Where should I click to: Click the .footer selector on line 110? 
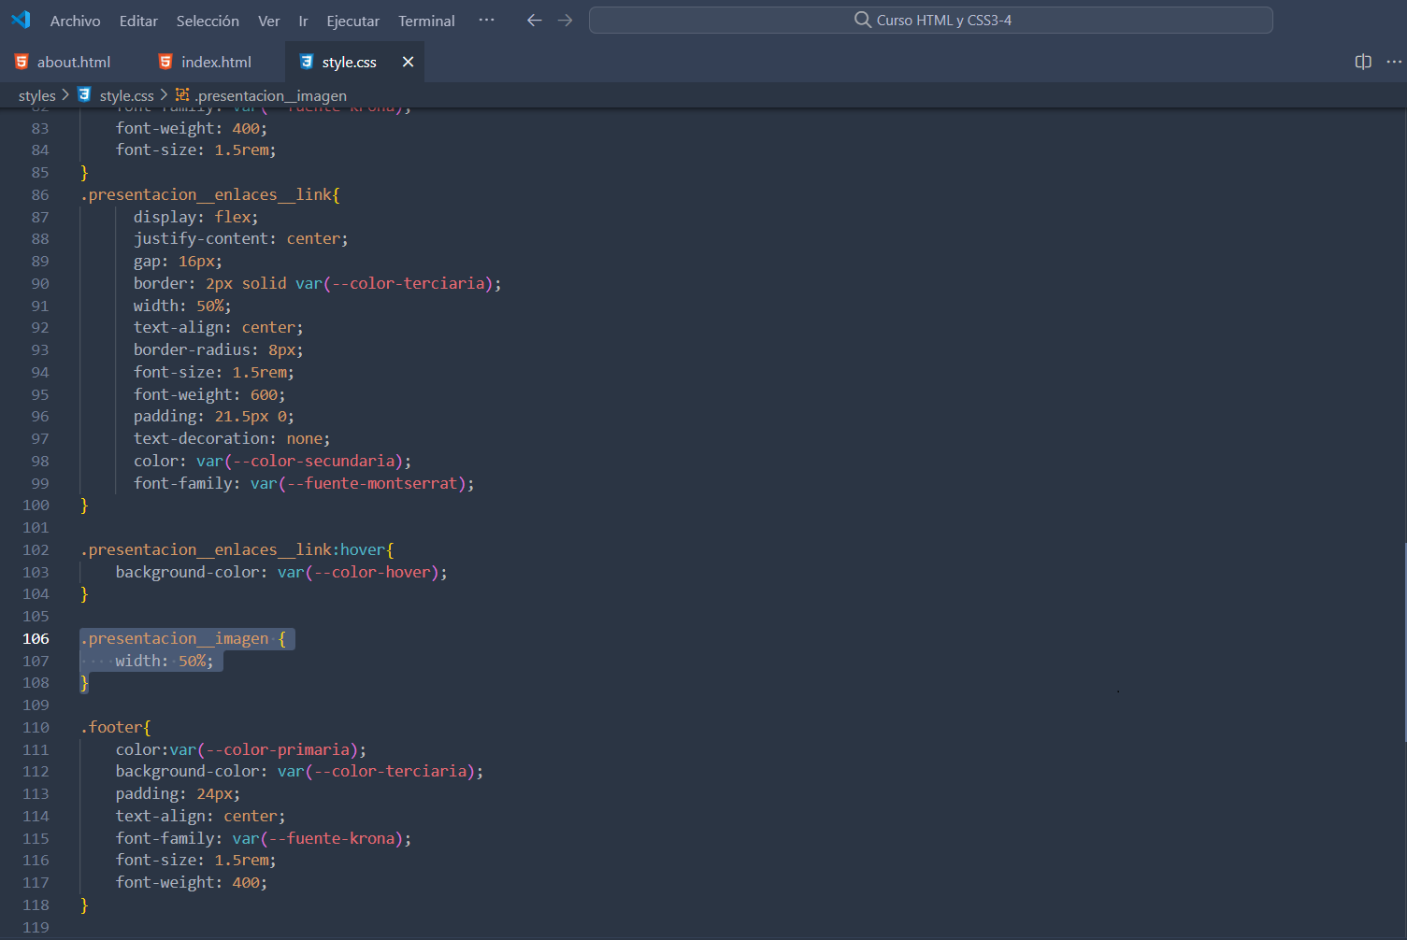click(x=111, y=727)
